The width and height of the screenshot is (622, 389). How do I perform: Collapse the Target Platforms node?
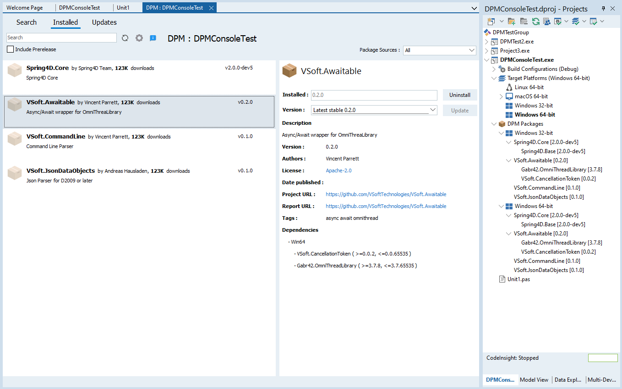pos(494,78)
